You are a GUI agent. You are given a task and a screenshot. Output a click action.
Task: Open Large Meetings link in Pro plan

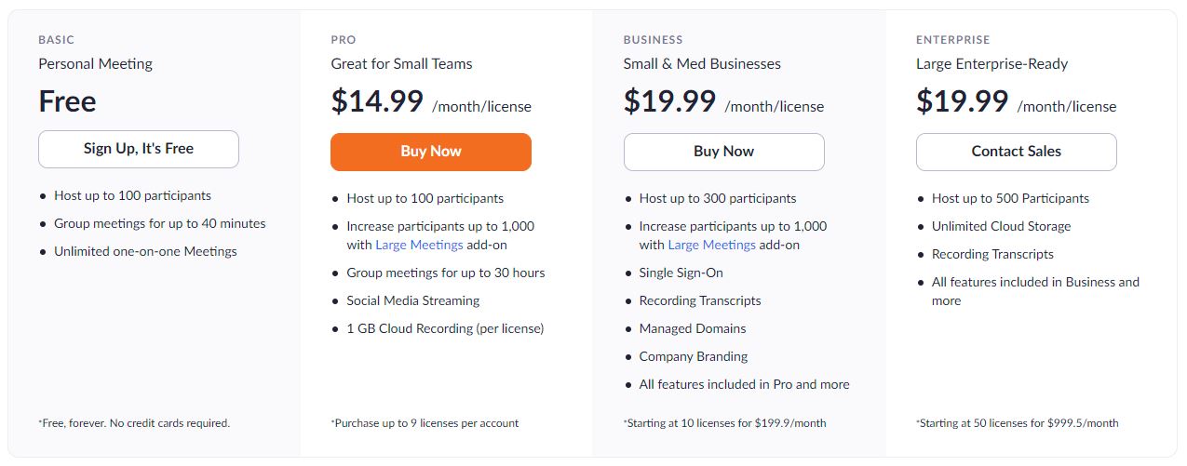pyautogui.click(x=419, y=245)
